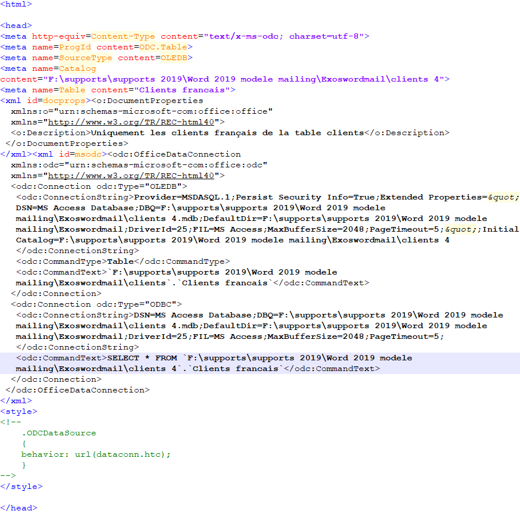Image resolution: width=520 pixels, height=514 pixels.
Task: Click the "Initial" word ending the connection line
Action: point(500,229)
